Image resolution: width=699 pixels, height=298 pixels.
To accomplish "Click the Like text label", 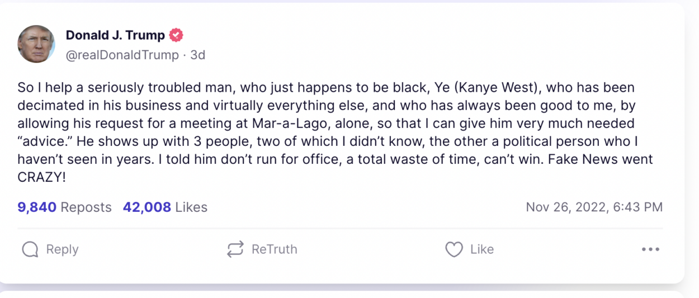I will click(x=482, y=249).
